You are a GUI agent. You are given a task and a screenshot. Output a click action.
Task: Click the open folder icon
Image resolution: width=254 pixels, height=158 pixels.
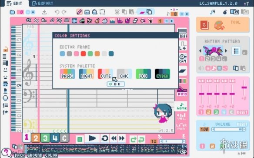point(12,12)
